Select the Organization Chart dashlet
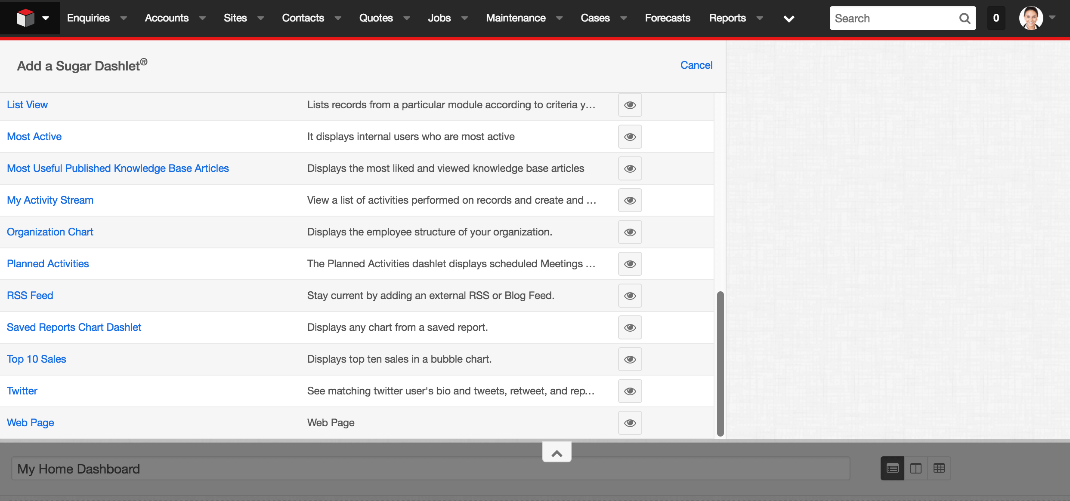 [50, 232]
